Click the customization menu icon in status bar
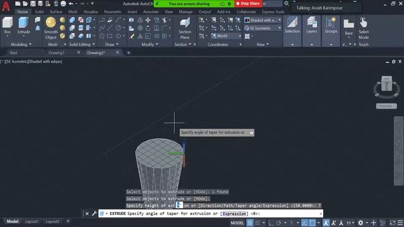404x227 pixels. [400, 223]
